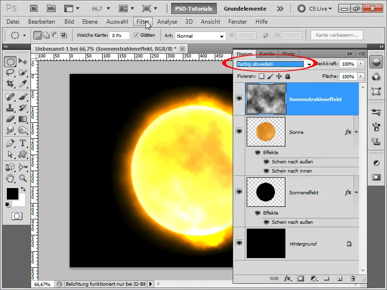
Task: Select the Custom Shape tool
Action: pos(23,154)
